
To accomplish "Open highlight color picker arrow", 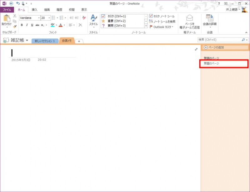I will coord(56,25).
